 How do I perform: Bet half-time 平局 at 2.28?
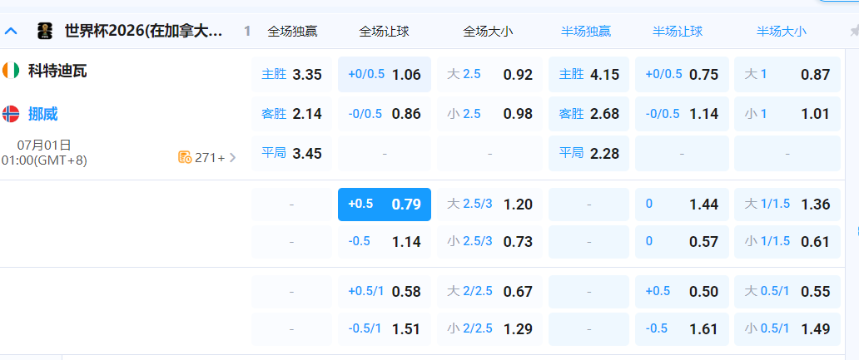click(x=589, y=153)
